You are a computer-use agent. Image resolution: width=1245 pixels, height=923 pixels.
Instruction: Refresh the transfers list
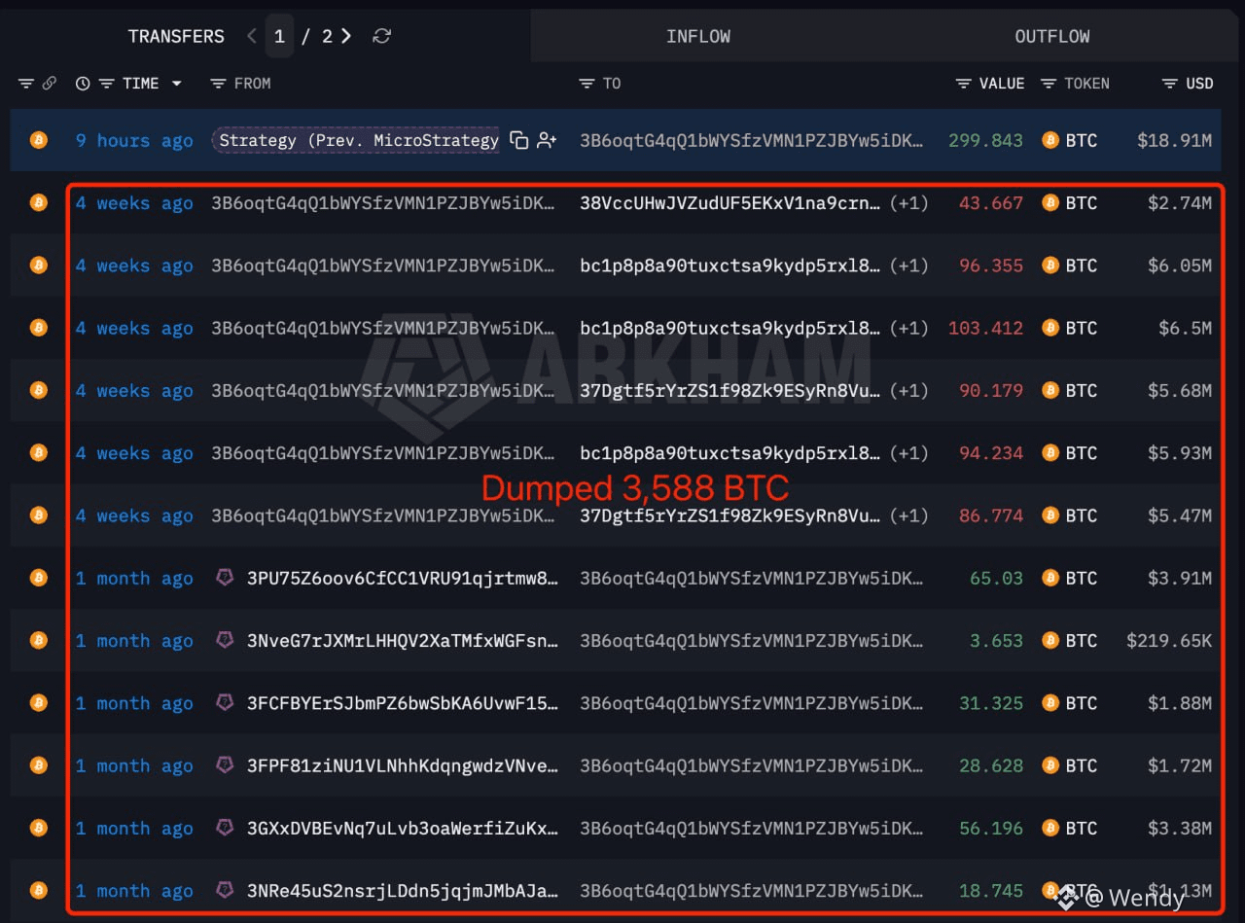382,36
